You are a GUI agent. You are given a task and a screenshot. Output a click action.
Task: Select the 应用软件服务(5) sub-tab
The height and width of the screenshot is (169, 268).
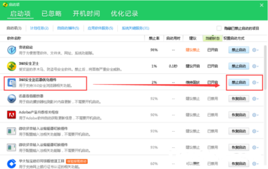pos(100,28)
